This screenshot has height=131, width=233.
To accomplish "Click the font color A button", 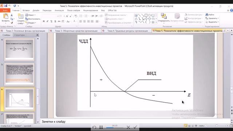I will 74,21.
